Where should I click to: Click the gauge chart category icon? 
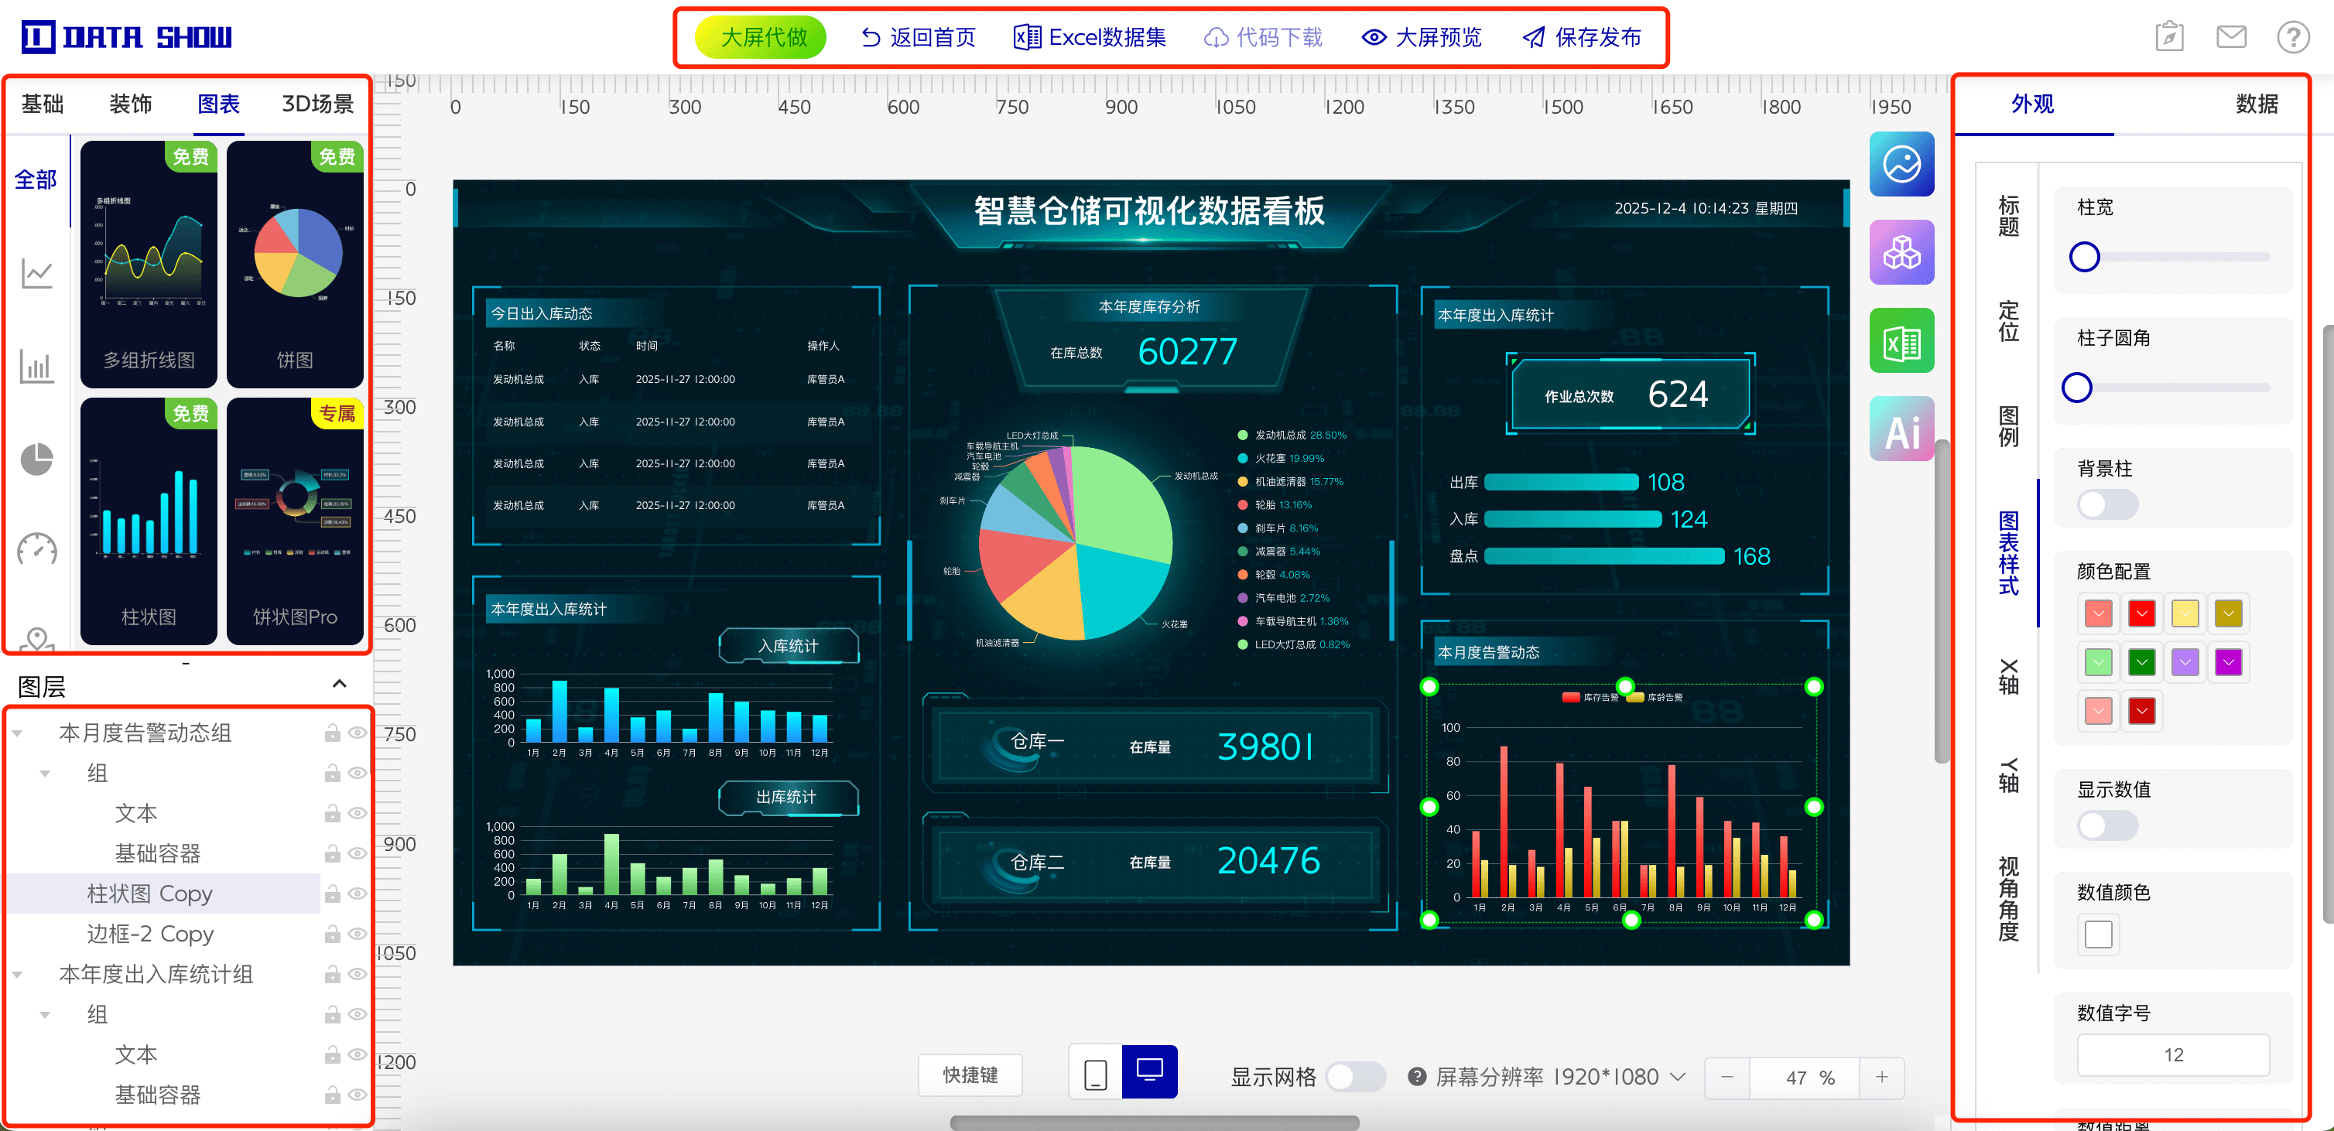[x=37, y=550]
